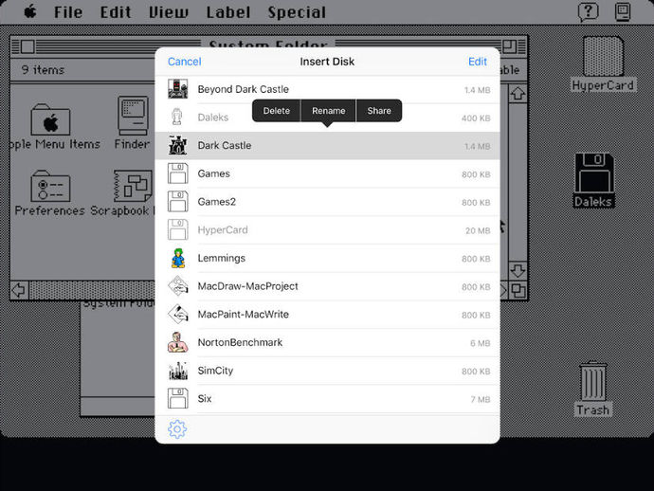
Task: Cancel the Insert Disk dialog
Action: click(x=185, y=62)
